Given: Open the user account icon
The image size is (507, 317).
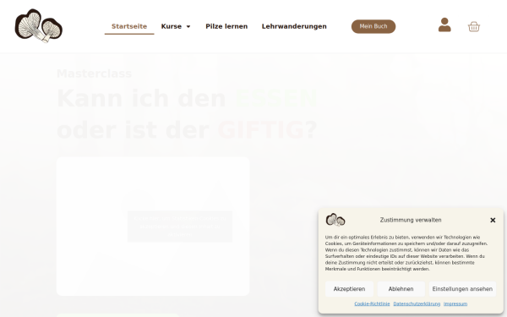Looking at the screenshot, I should point(444,25).
